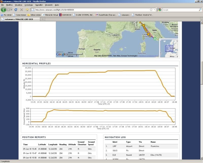Bookmark this page with the star icon

(151, 10)
